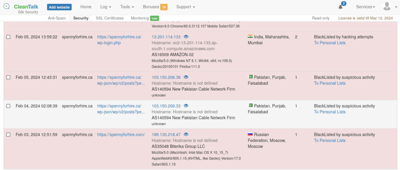This screenshot has width=400, height=170.
Task: Click the amazonaws.com hostname text
Action: pyautogui.click(x=185, y=46)
